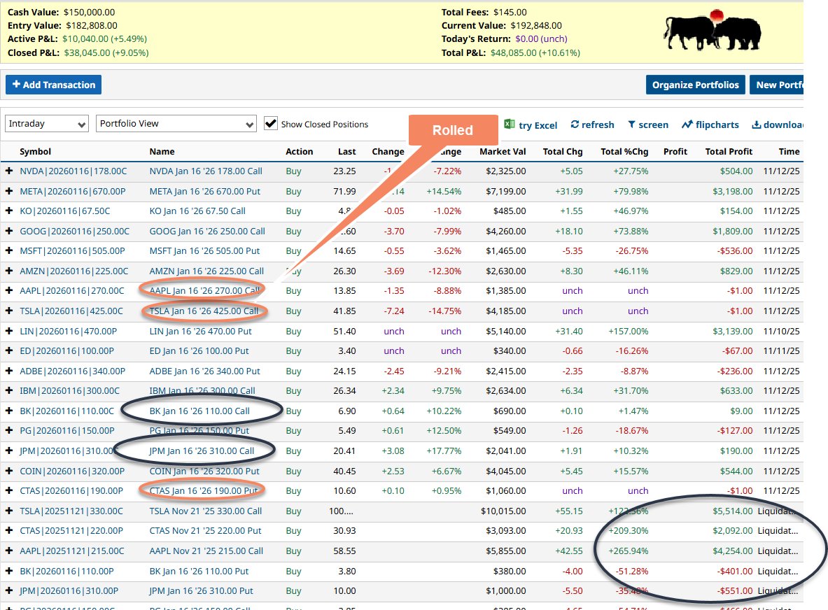
Task: Expand the TSLA 425.00C row
Action: tap(9, 311)
